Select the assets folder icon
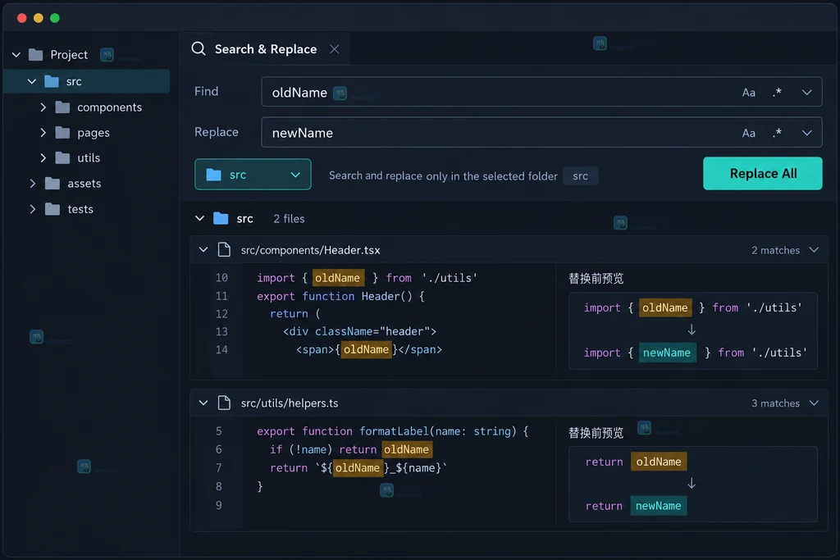Viewport: 840px width, 560px height. click(52, 183)
